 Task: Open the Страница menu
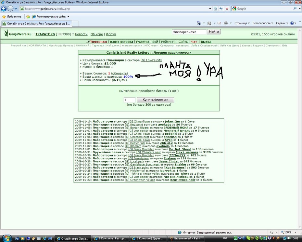[242, 23]
